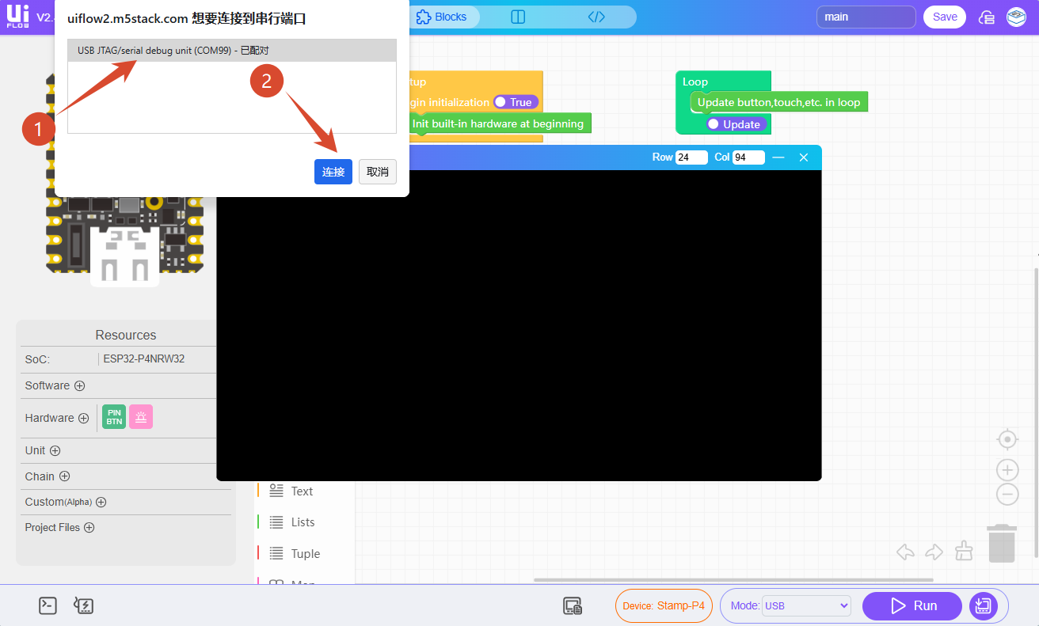Open the PIN BTN hardware icon

pos(114,417)
